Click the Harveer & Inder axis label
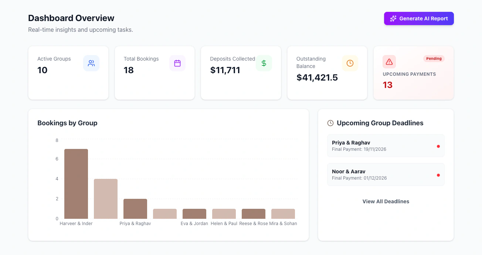Image resolution: width=482 pixels, height=255 pixels. click(x=76, y=224)
